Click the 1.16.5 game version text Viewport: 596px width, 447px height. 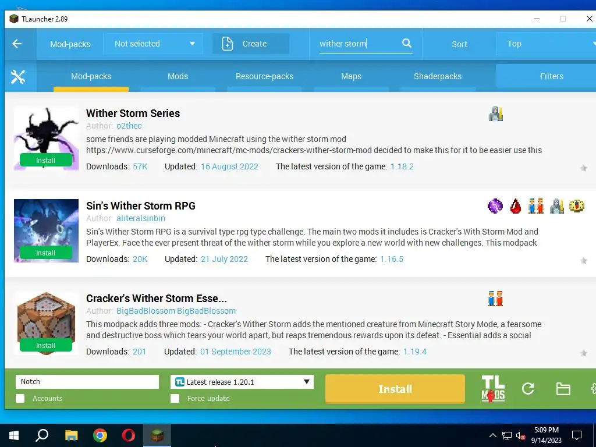pos(392,259)
